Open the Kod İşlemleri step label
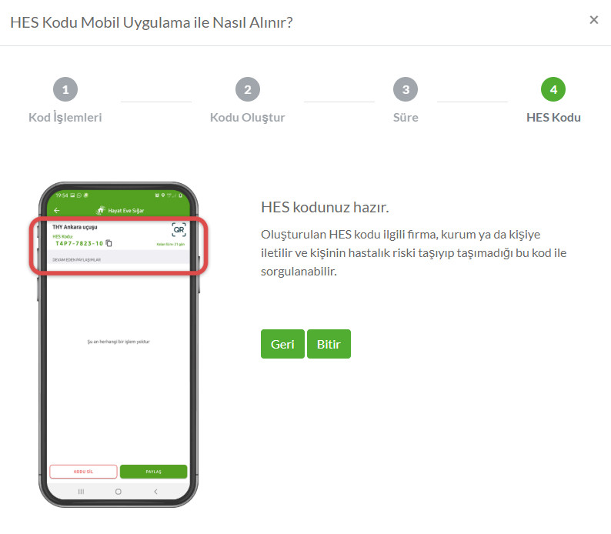Screen dimensions: 611x534 click(x=65, y=117)
